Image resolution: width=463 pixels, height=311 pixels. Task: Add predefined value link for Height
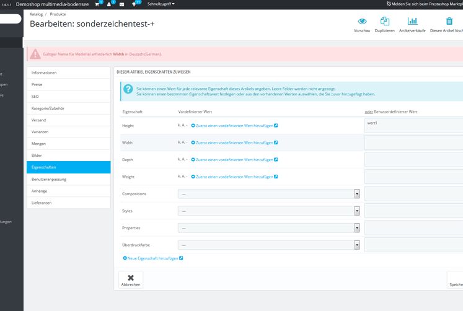point(234,126)
